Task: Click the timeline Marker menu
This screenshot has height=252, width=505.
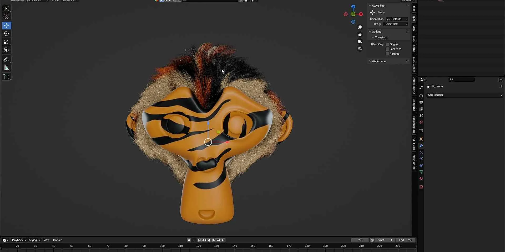Action: point(57,240)
